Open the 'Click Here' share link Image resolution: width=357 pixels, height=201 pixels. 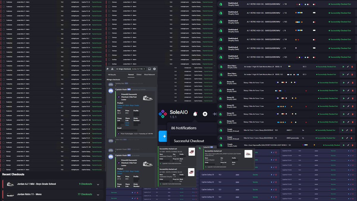tap(127, 124)
